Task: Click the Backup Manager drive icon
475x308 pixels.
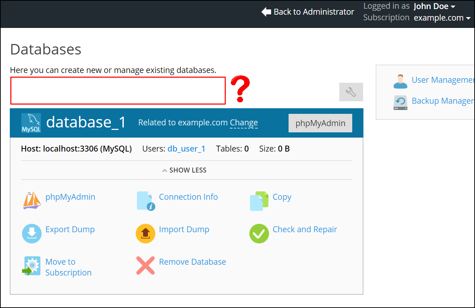Action: pos(400,102)
